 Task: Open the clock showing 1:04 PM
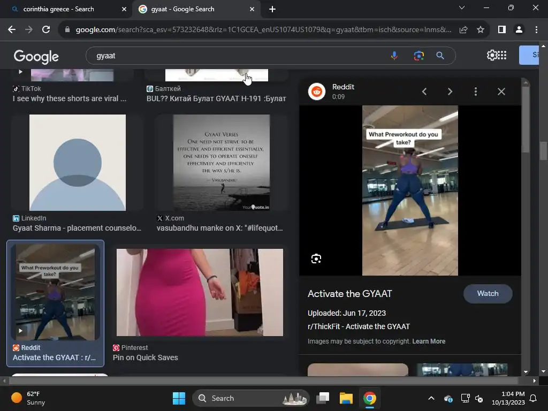pyautogui.click(x=508, y=398)
